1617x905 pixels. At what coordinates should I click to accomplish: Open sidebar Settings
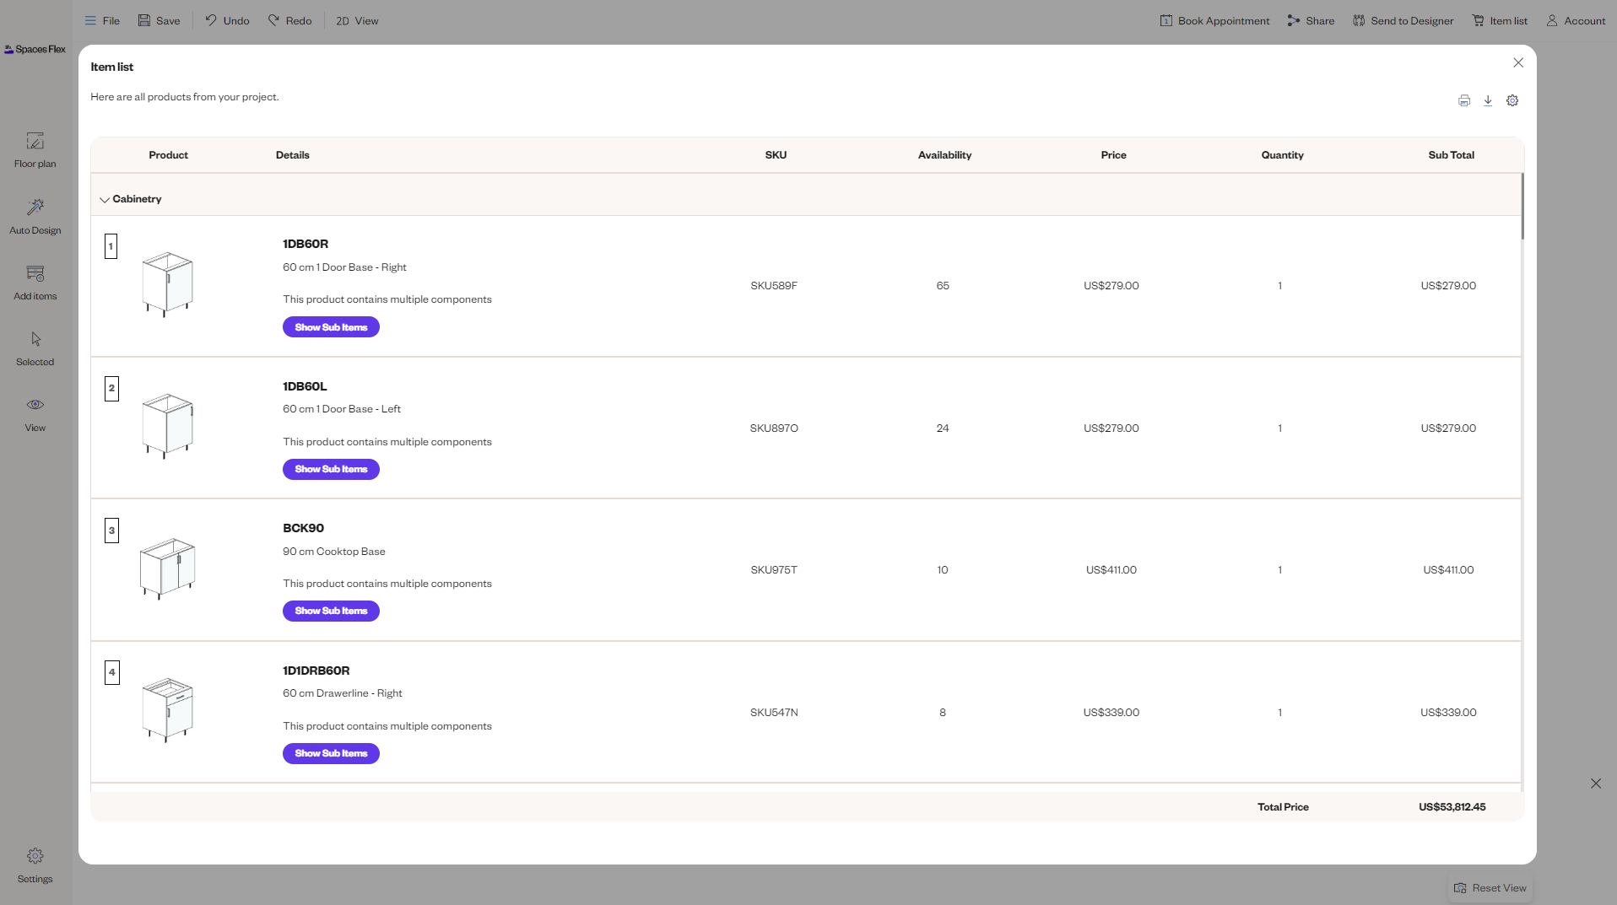click(35, 862)
